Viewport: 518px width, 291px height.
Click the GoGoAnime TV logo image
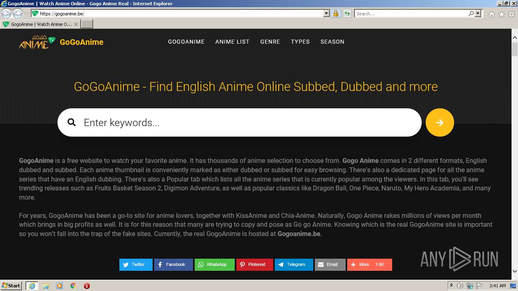(37, 42)
